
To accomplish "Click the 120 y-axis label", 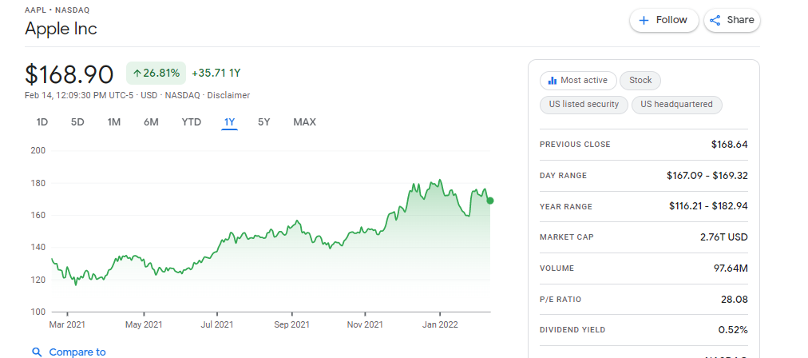I will coord(39,280).
